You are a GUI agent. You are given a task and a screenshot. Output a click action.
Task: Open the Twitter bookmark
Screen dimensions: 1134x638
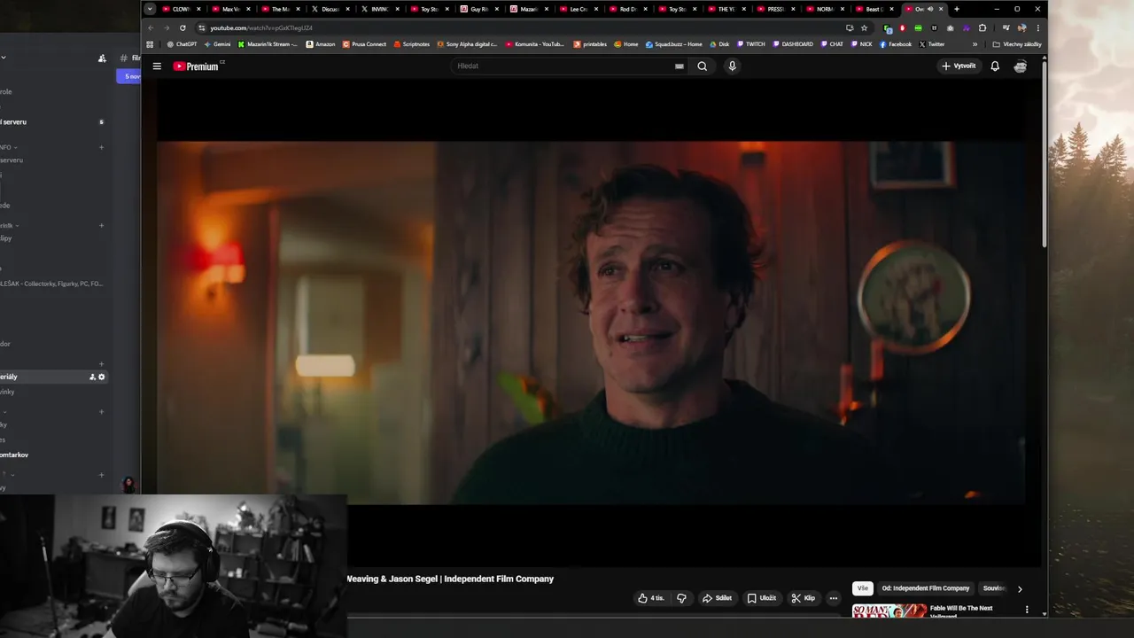click(x=932, y=44)
